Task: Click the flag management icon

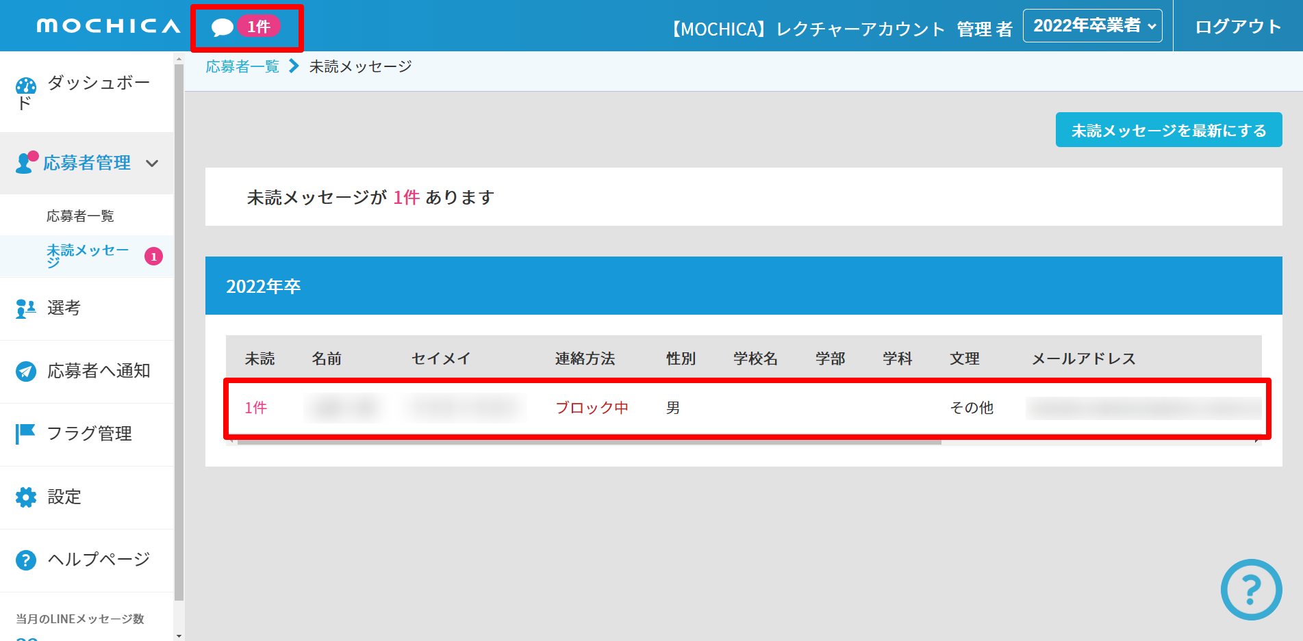Action: (25, 434)
